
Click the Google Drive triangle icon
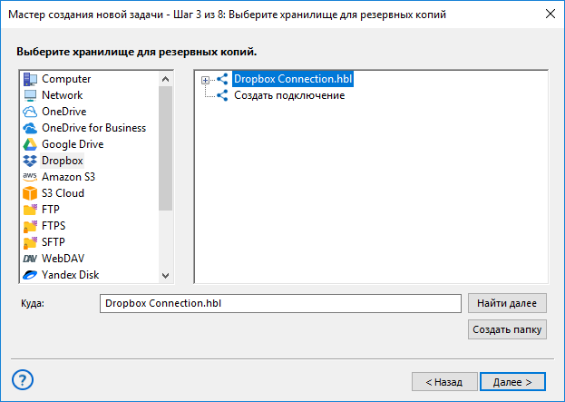pyautogui.click(x=30, y=144)
